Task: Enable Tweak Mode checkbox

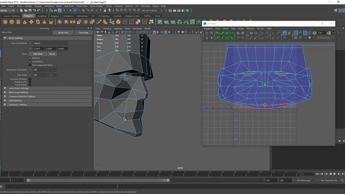Action: pyautogui.click(x=30, y=85)
